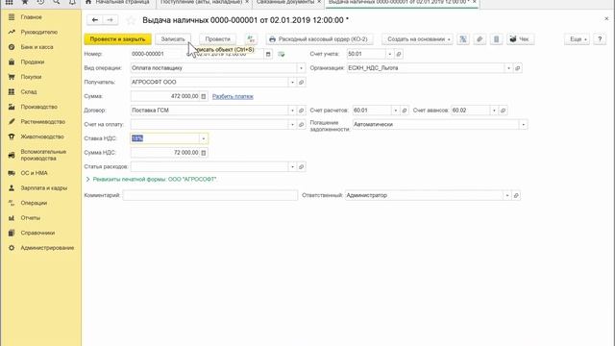
Task: Expand the Погашение задолженности dropdown
Action: pyautogui.click(x=523, y=124)
